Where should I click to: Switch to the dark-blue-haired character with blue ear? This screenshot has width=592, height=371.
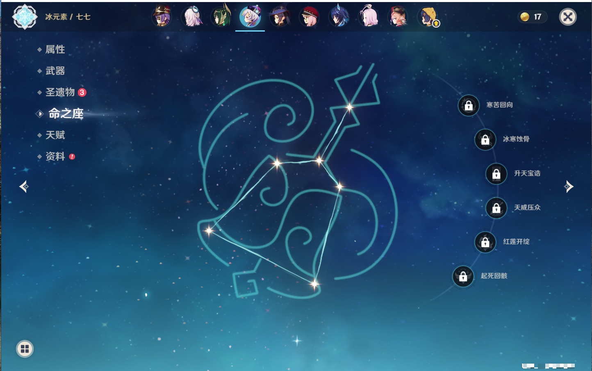(339, 17)
